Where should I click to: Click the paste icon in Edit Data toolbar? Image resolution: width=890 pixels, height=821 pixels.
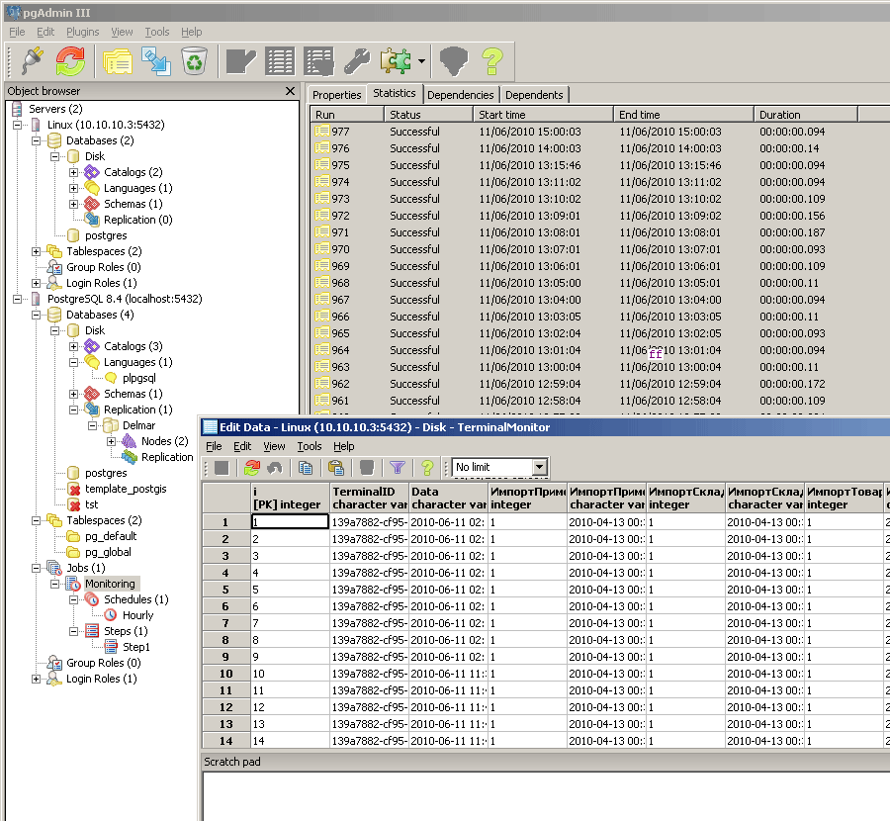coord(336,467)
